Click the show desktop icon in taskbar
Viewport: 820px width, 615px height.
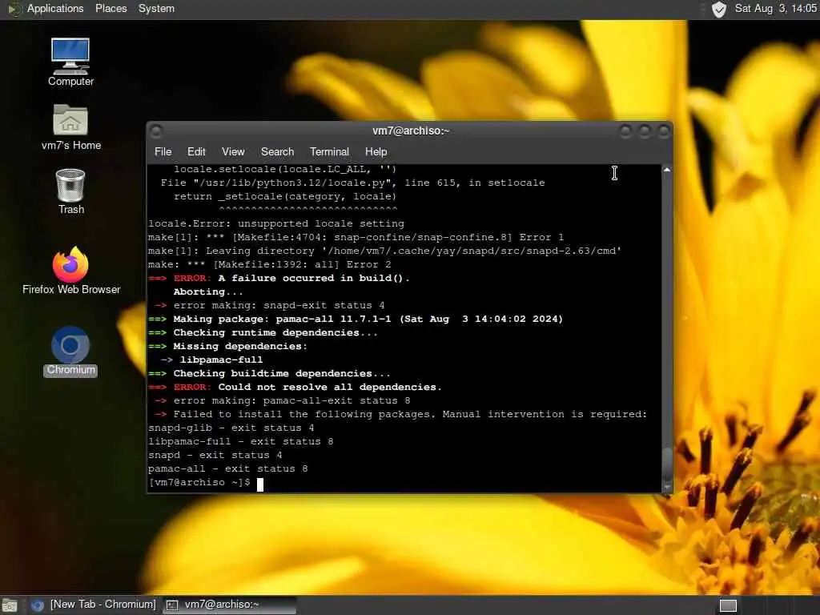tap(10, 605)
